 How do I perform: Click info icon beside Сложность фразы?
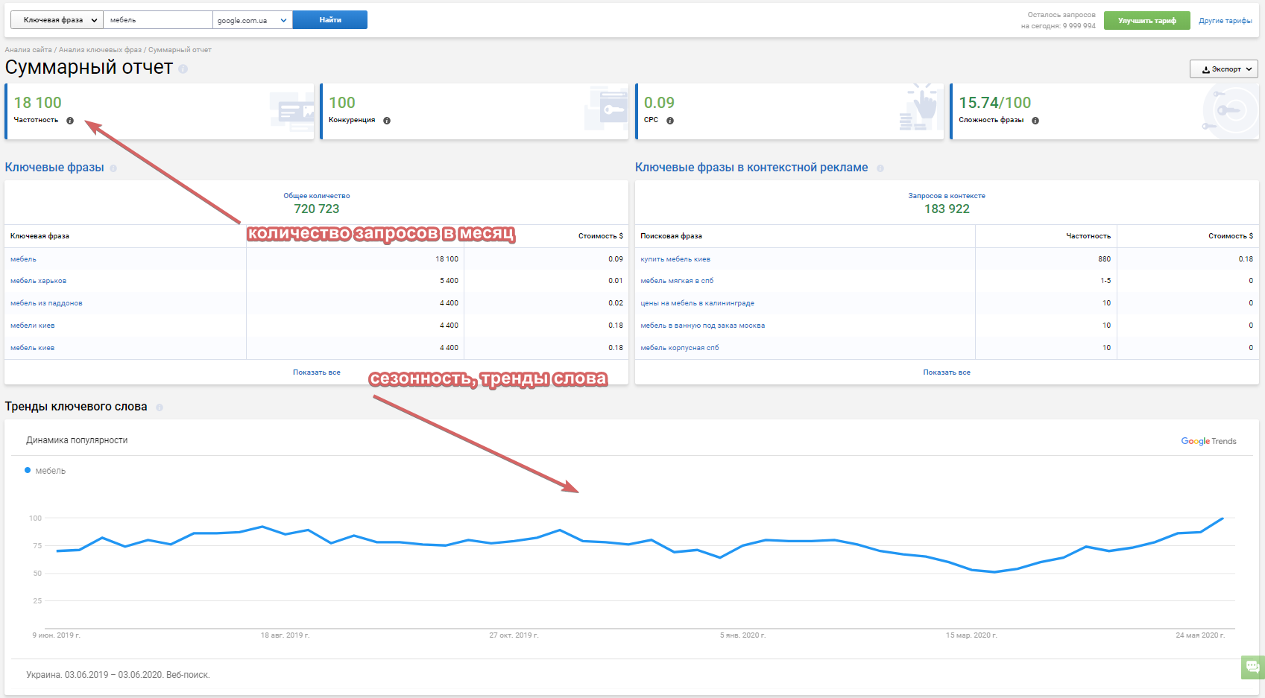[1035, 121]
